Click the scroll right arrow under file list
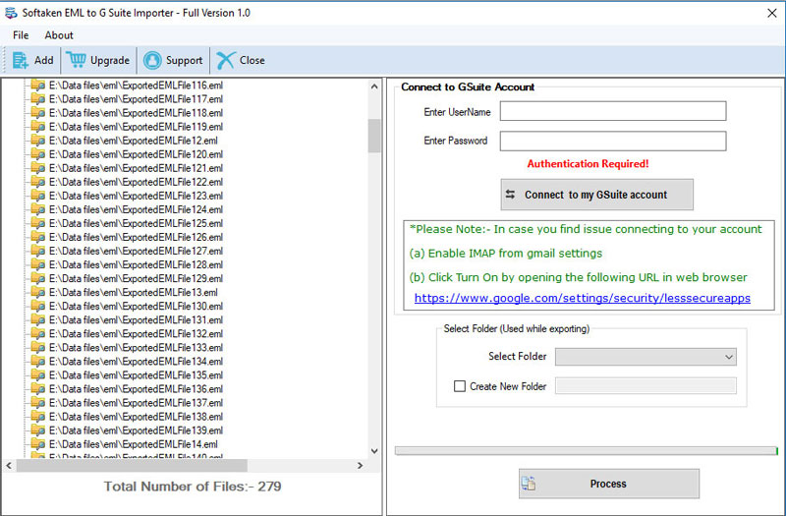Image resolution: width=786 pixels, height=516 pixels. 360,465
